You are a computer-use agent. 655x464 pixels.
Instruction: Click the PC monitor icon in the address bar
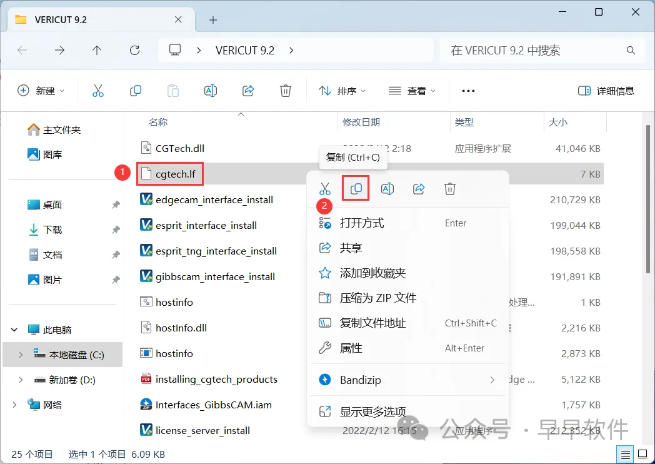[174, 50]
